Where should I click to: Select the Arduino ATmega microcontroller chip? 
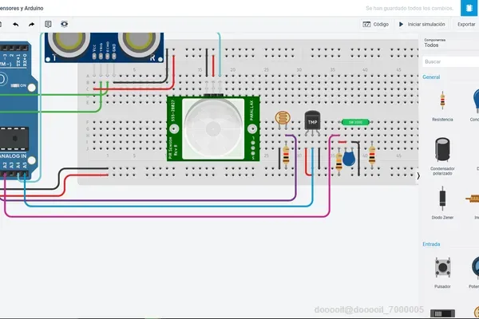14,139
